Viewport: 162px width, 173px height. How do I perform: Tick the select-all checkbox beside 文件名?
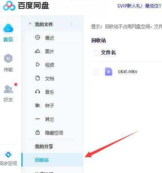click(x=96, y=52)
